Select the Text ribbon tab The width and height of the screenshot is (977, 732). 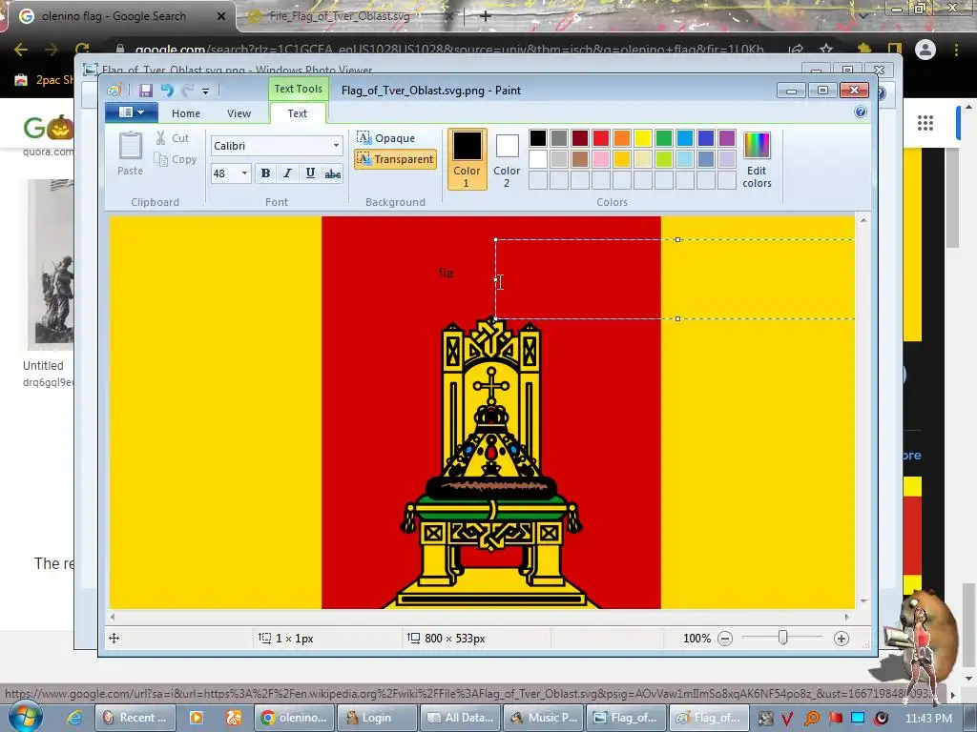point(298,113)
